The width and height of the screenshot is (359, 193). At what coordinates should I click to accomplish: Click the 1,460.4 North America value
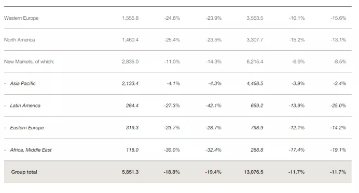pos(130,40)
